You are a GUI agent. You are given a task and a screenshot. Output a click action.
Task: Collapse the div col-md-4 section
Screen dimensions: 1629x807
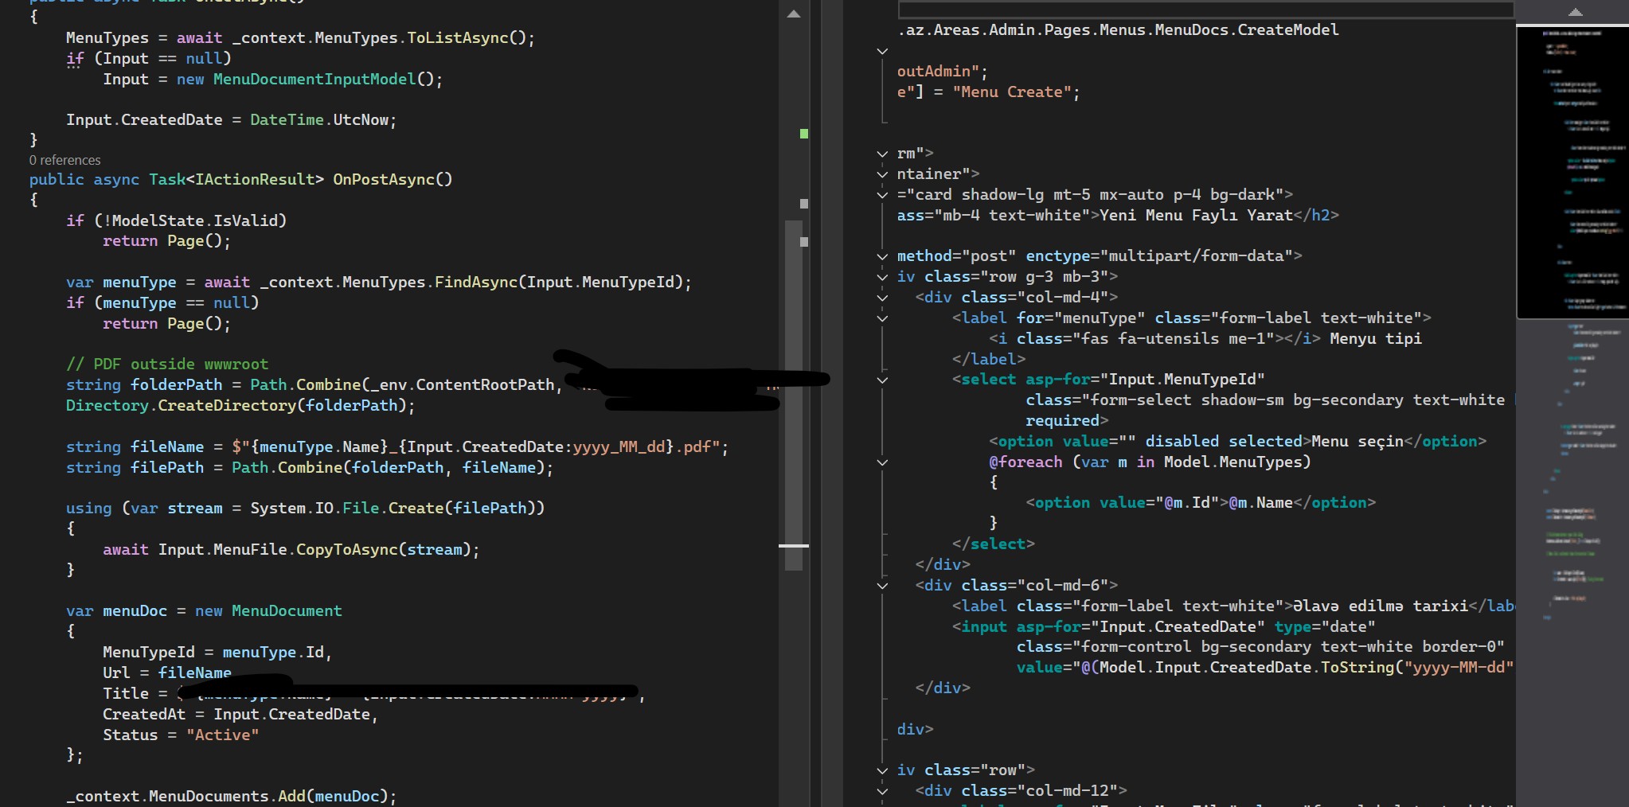tap(882, 298)
